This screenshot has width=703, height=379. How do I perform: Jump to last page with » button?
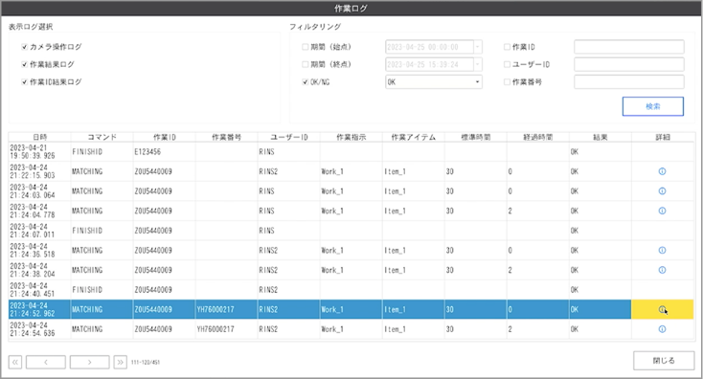tap(120, 362)
